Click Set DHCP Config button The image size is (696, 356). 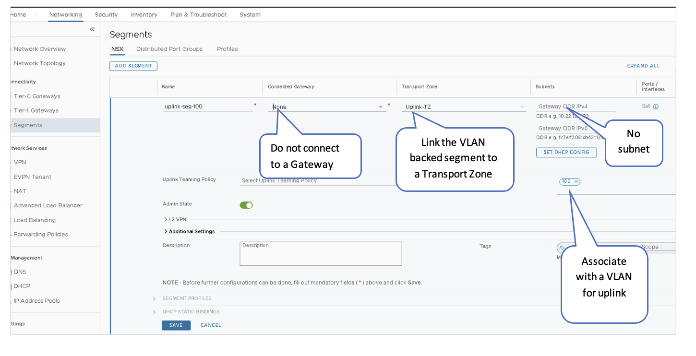566,153
